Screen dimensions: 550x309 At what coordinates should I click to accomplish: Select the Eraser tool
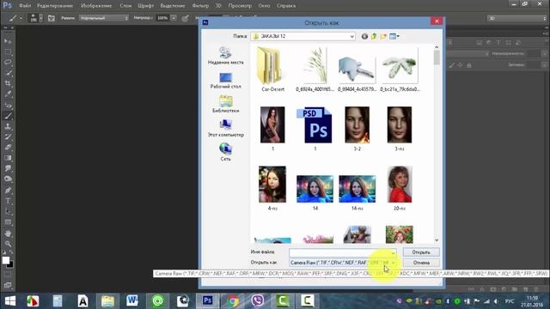[x=8, y=148]
